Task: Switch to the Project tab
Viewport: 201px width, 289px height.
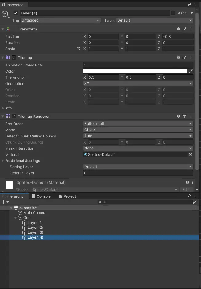Action: 67,196
